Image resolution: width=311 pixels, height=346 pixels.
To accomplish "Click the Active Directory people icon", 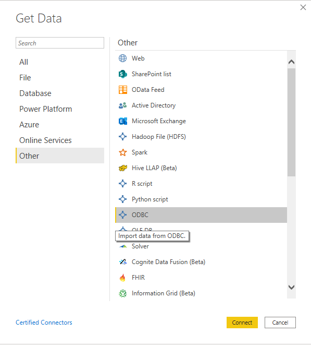I will 123,105.
